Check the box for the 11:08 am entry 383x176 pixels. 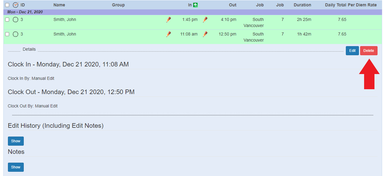(x=7, y=34)
